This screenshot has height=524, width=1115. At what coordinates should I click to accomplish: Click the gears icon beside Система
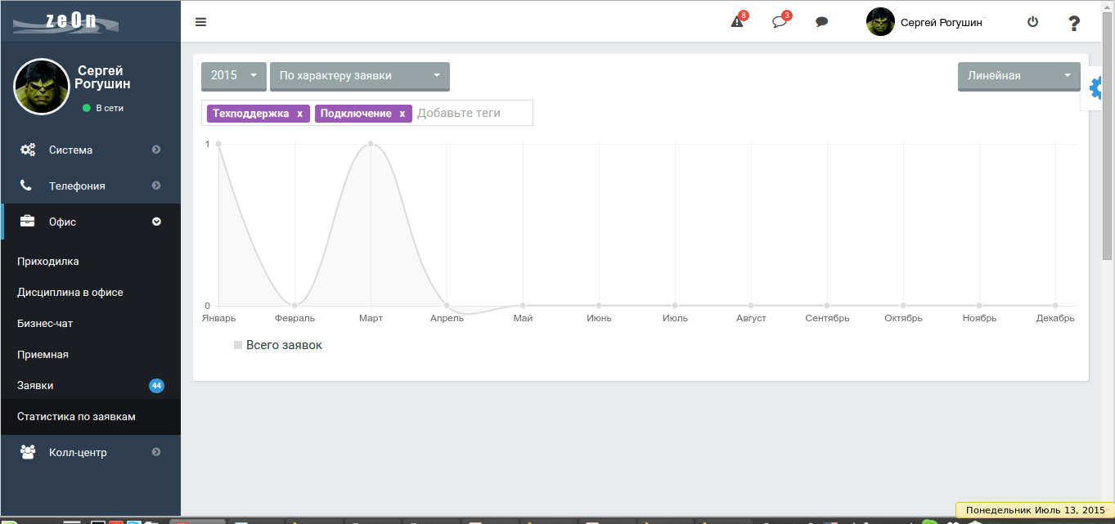tap(27, 150)
